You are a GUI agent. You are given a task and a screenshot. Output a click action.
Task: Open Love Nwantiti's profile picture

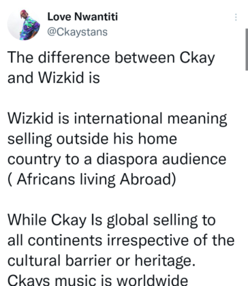tap(24, 25)
